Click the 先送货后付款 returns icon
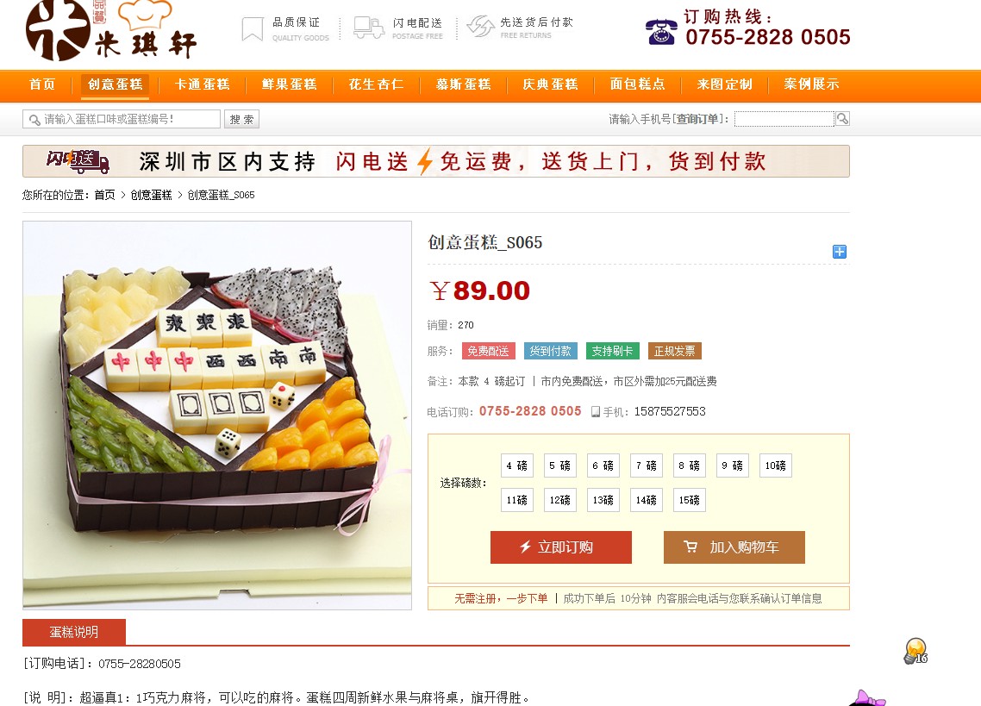981x706 pixels. point(480,26)
